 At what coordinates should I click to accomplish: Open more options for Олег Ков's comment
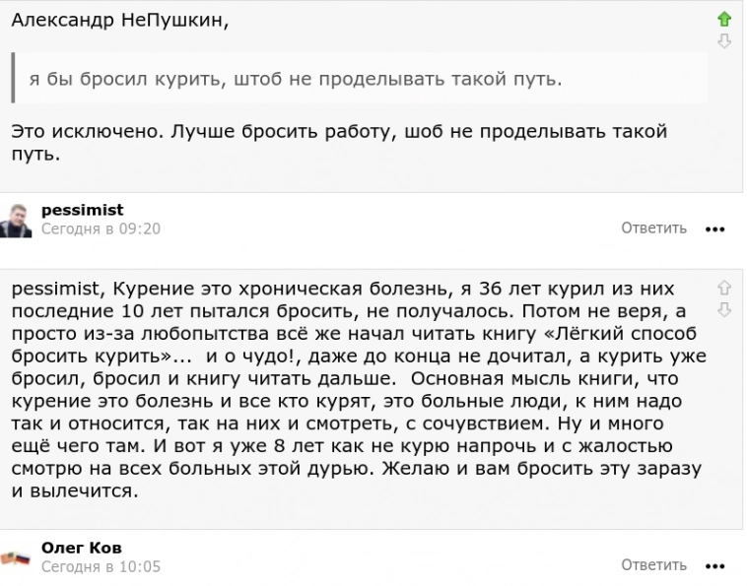pos(715,566)
